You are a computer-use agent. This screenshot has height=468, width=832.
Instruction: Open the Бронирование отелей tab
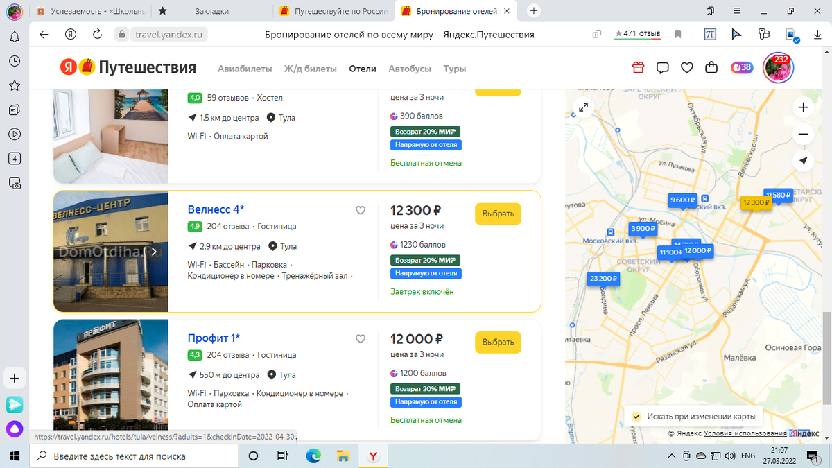pos(458,11)
